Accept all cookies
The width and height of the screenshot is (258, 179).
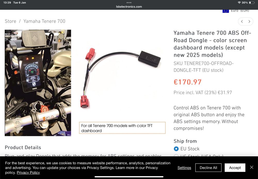coord(235,168)
